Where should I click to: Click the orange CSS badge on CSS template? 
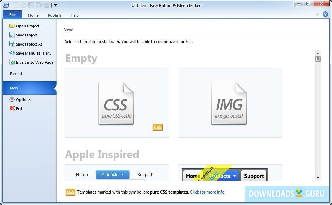[158, 127]
